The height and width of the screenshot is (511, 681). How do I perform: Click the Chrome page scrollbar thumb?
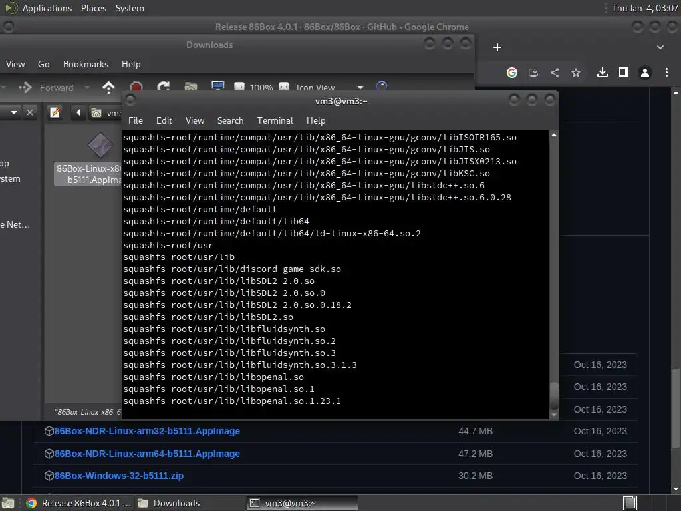pyautogui.click(x=676, y=409)
